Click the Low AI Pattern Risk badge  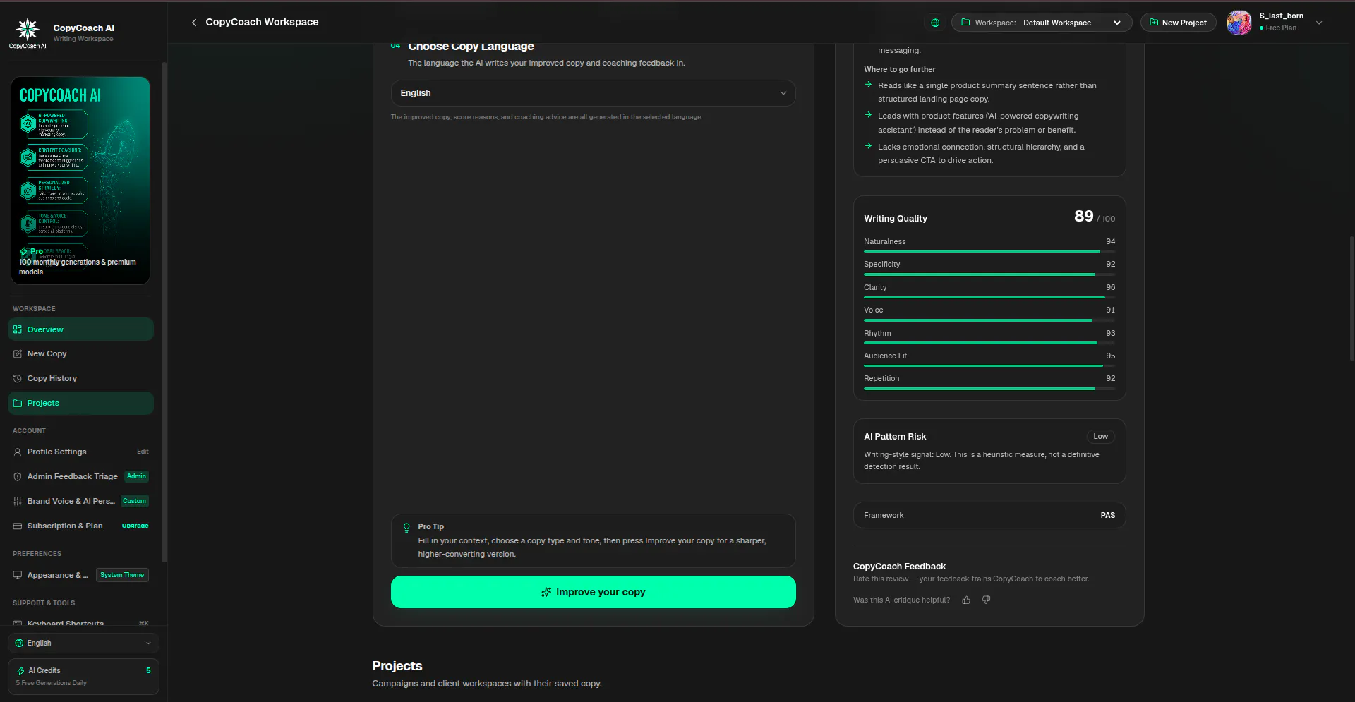[x=1100, y=437]
